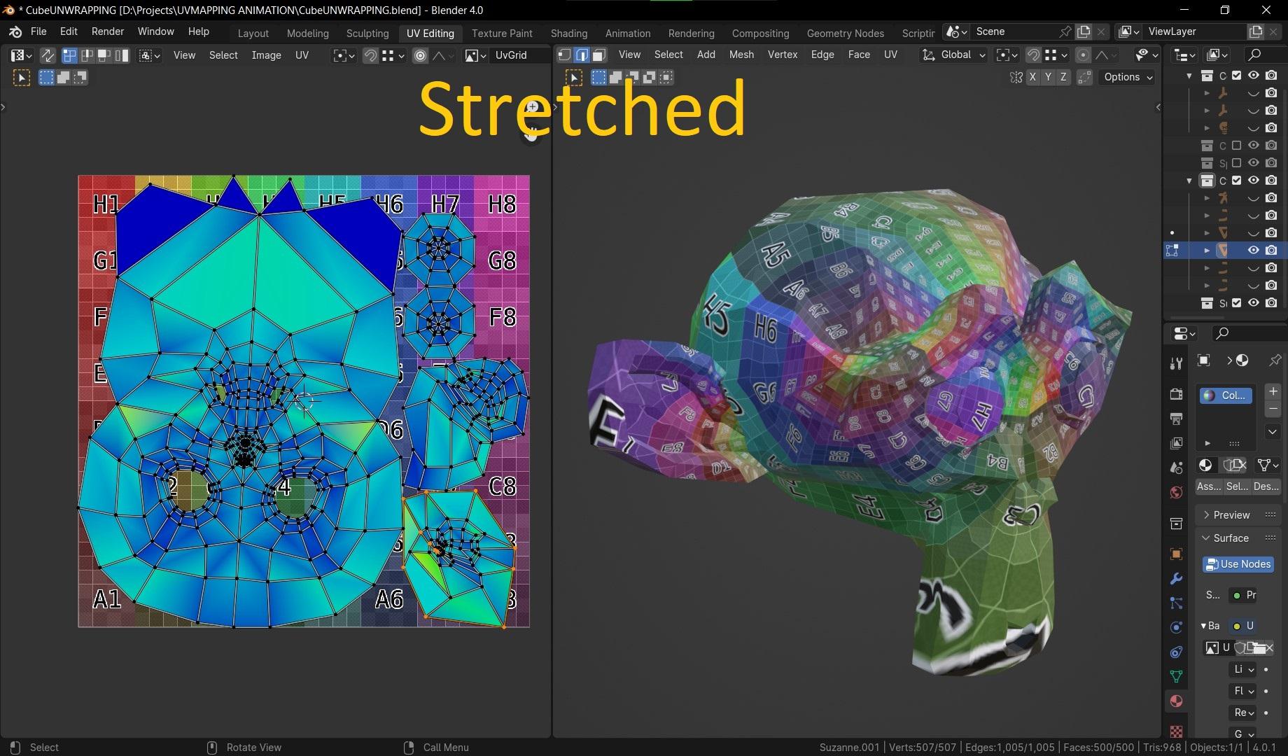Open the Object Data properties tab

coord(1176,676)
